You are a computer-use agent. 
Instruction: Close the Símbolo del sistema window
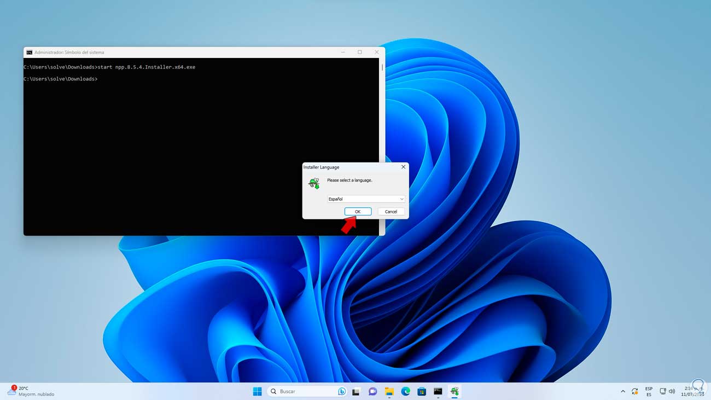click(x=377, y=53)
